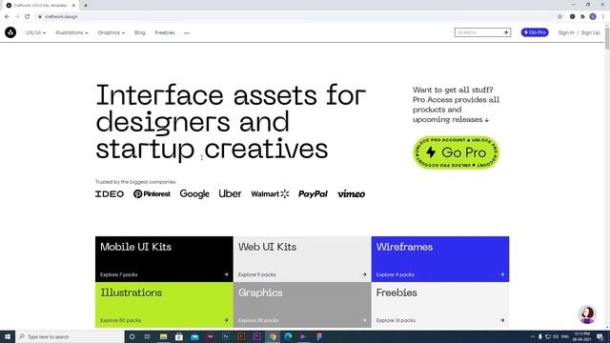The height and width of the screenshot is (343, 610).
Task: Click the Walmart logo
Action: (x=270, y=193)
